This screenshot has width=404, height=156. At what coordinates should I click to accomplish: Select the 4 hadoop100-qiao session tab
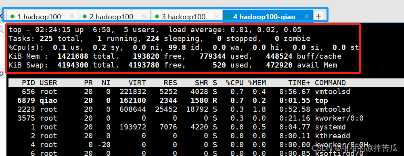pos(268,16)
